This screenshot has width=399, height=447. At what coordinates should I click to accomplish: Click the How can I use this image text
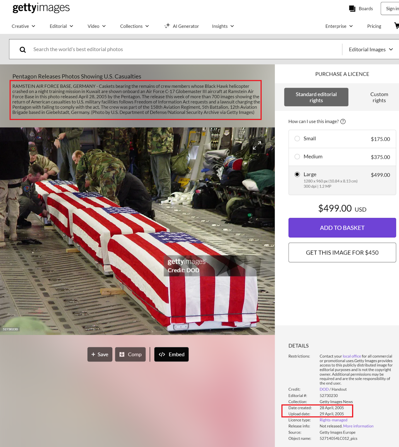coord(313,122)
